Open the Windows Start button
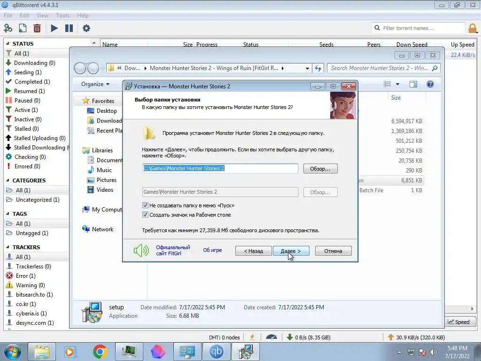This screenshot has width=481, height=361. [13, 352]
